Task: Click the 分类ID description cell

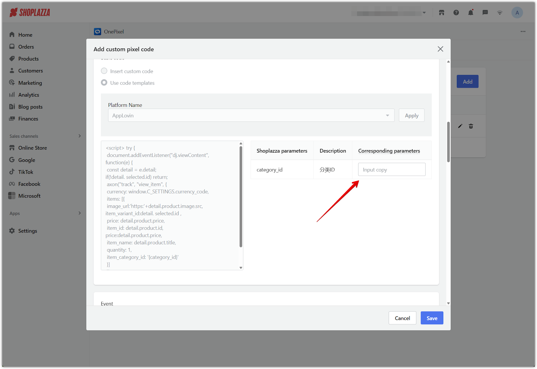Action: click(x=333, y=169)
